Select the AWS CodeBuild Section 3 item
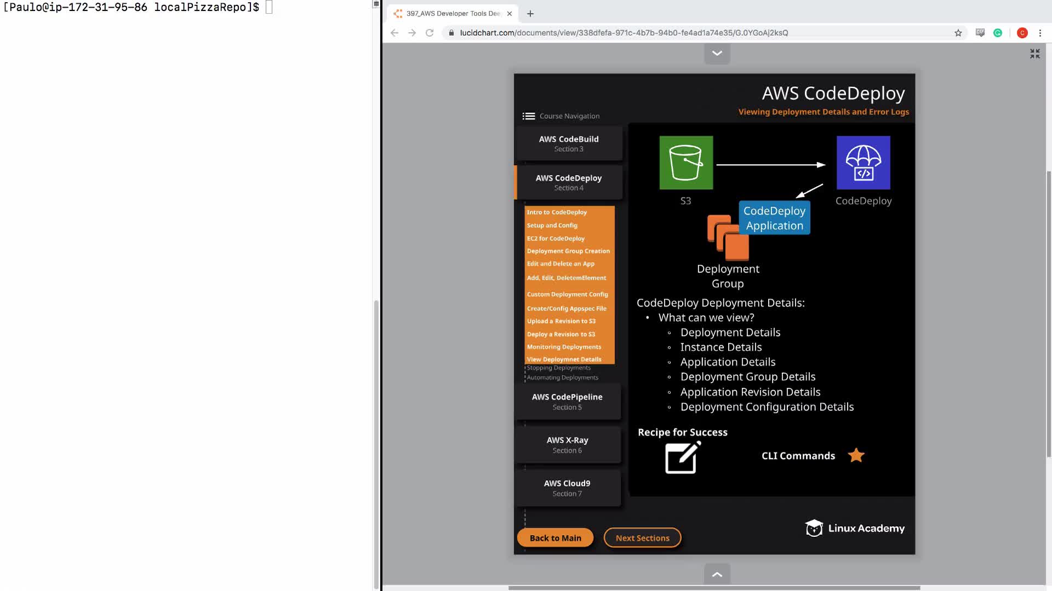Screen dimensions: 1052x591 (568, 143)
